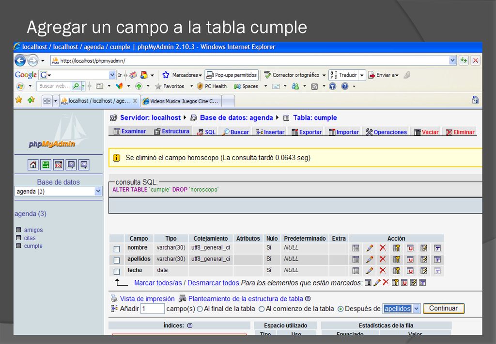
Task: Browse values icon for fecha row
Action: pyautogui.click(x=356, y=271)
